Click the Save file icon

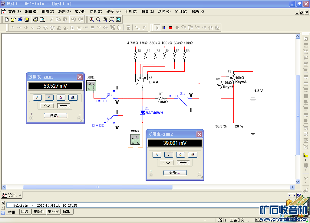point(27,20)
